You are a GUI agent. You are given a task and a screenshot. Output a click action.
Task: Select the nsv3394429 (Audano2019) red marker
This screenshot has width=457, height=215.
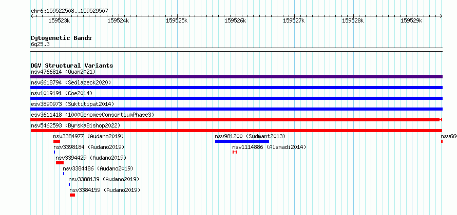60,163
